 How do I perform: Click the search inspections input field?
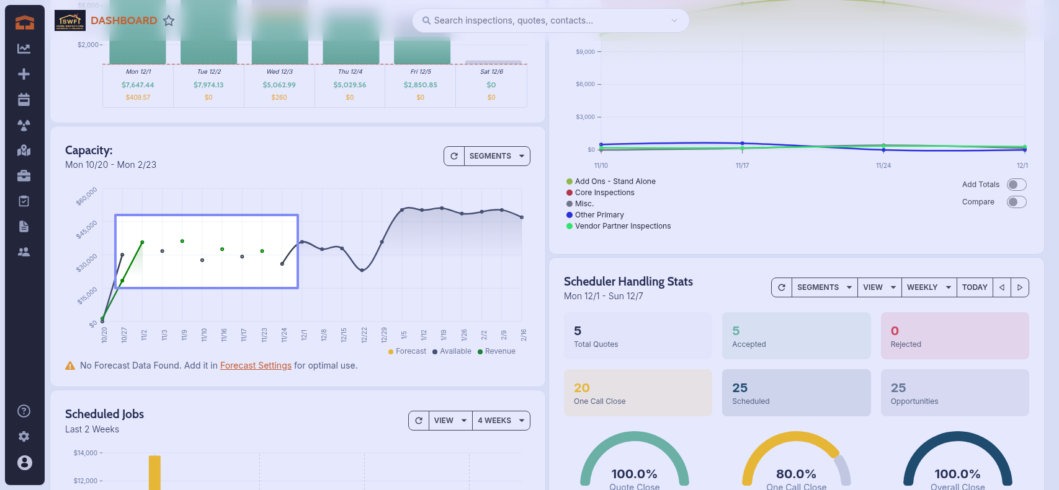coord(546,20)
